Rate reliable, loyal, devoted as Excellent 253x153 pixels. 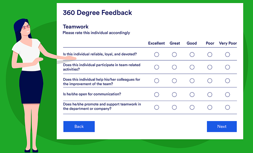[x=157, y=54]
